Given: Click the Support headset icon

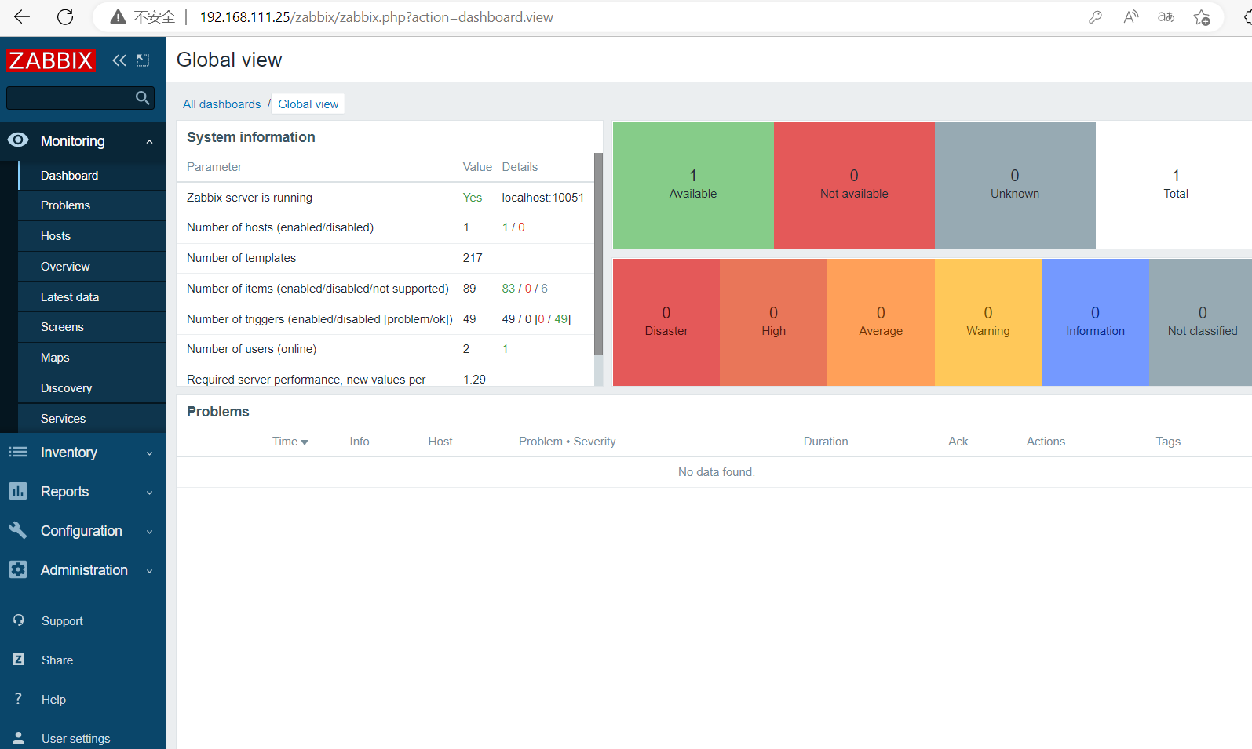Looking at the screenshot, I should [18, 620].
